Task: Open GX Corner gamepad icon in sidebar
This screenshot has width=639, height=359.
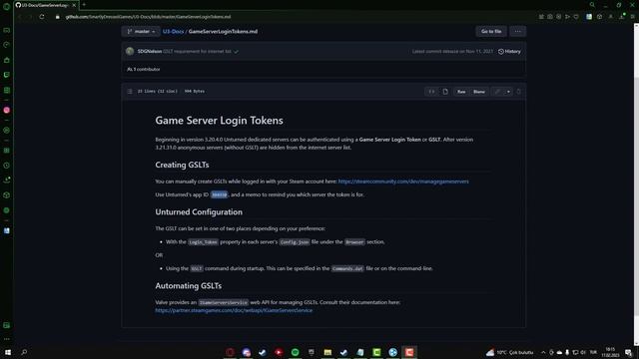Action: coord(7,30)
